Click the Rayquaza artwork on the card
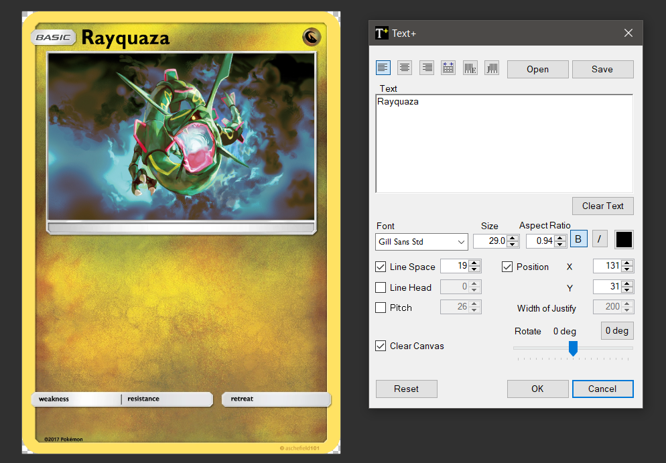The width and height of the screenshot is (666, 463). 182,136
